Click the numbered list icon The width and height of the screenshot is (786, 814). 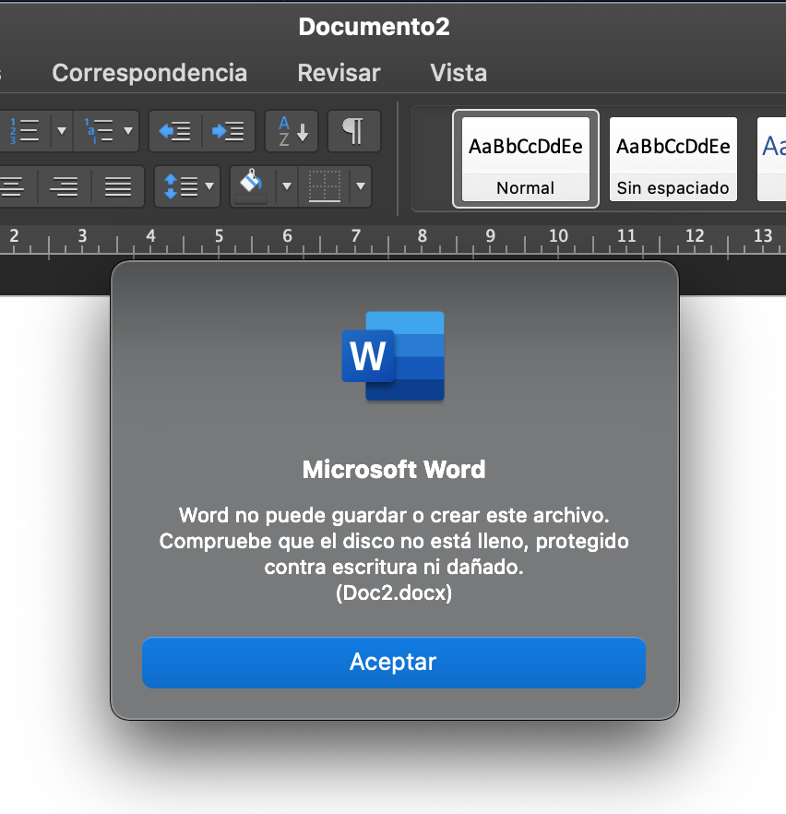point(24,131)
